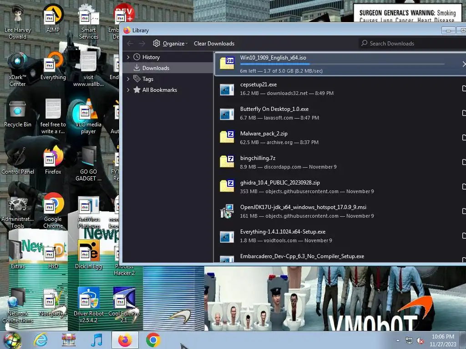Open Driver Robot v2.5.4.2 shortcut
466x349 pixels.
point(88,306)
